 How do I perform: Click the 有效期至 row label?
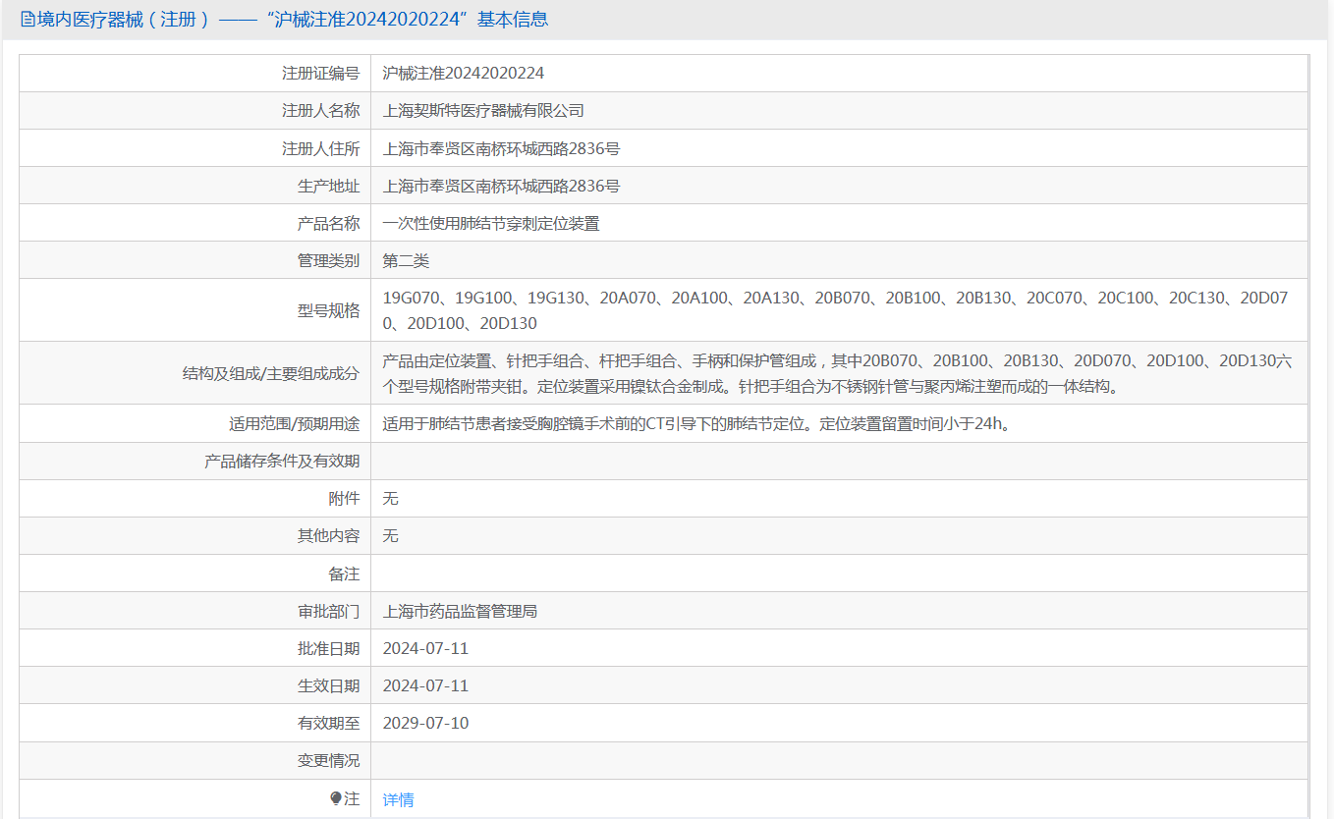pos(328,723)
